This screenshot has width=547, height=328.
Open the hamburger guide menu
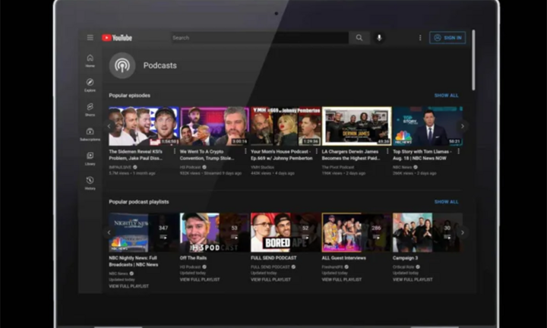pyautogui.click(x=90, y=38)
